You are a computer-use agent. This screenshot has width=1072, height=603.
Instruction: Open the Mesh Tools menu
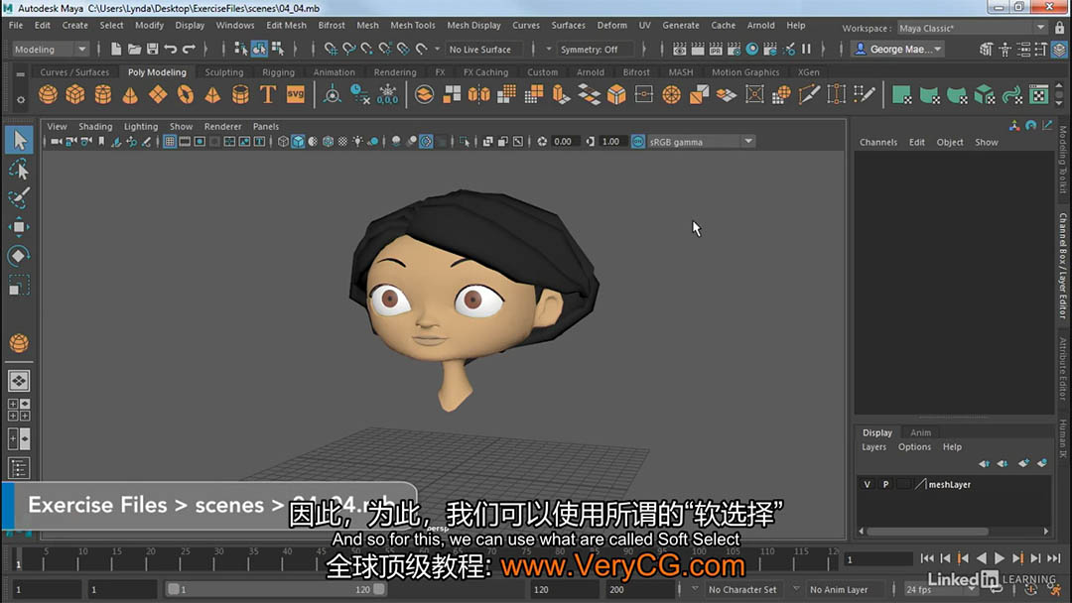coord(413,25)
